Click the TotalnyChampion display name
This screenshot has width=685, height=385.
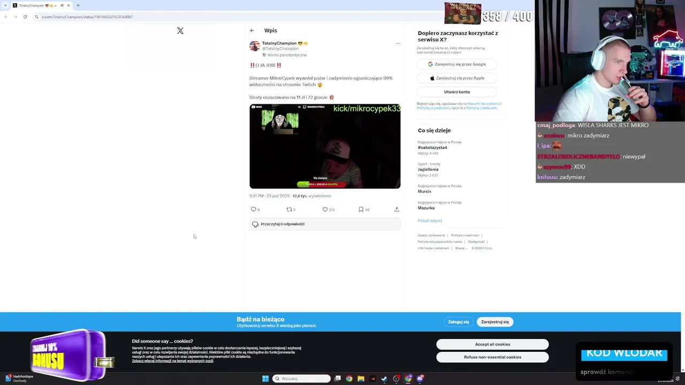coord(279,43)
